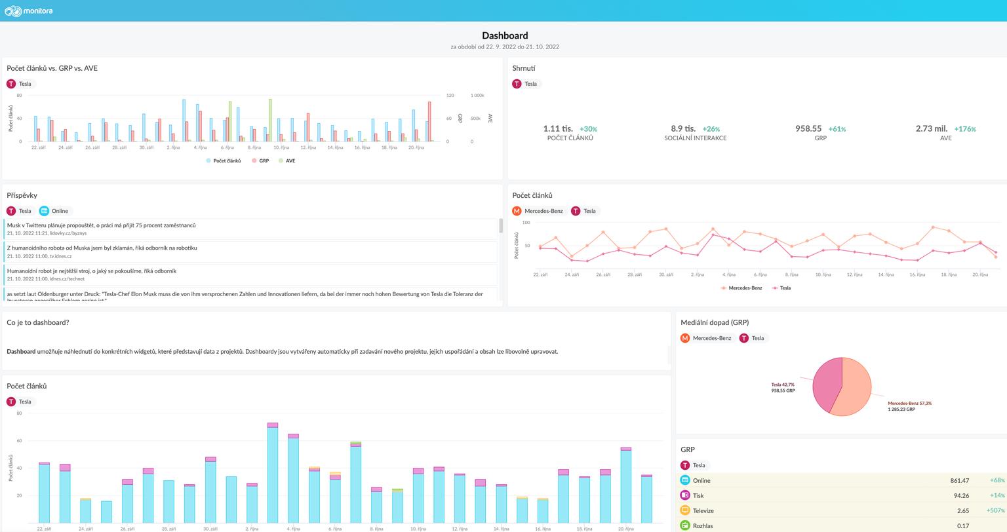Open the Monitora logo home link

coord(28,10)
